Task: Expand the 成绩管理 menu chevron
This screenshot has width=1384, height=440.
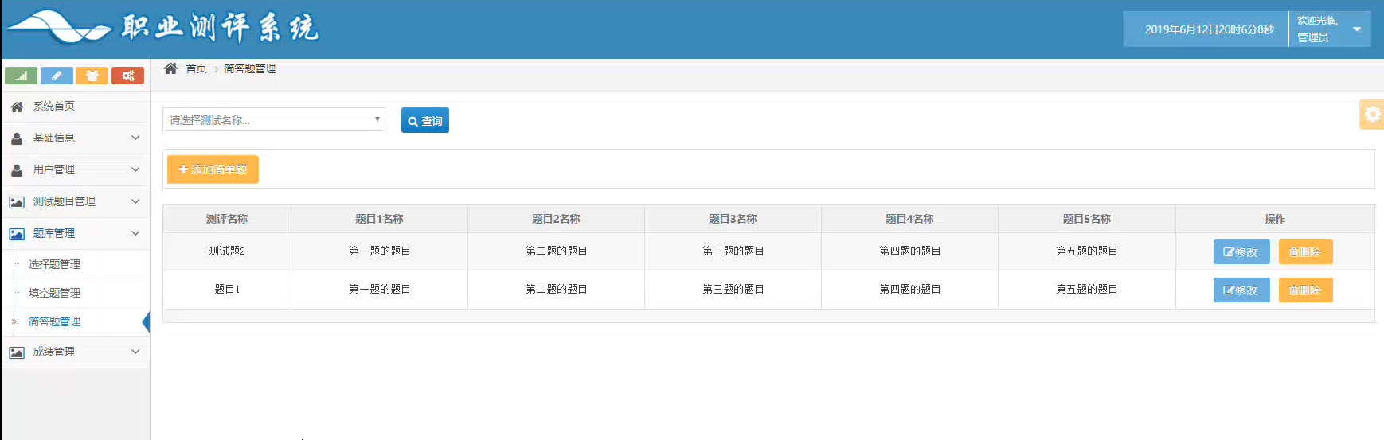Action: pos(135,352)
